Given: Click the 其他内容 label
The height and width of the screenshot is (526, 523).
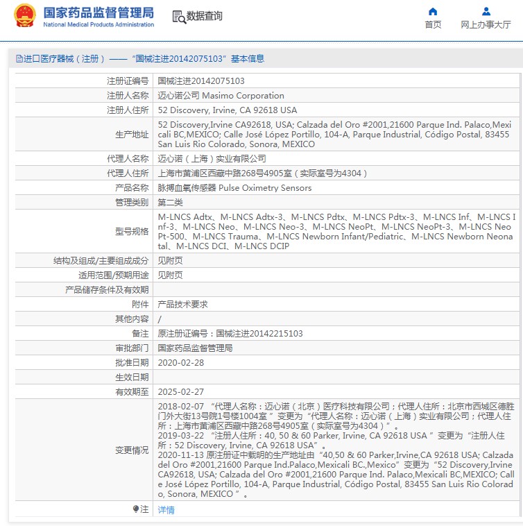Looking at the screenshot, I should 132,319.
